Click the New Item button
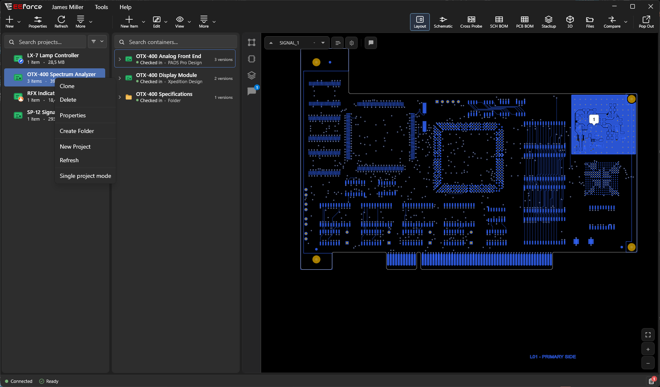This screenshot has height=387, width=660. coord(129,22)
